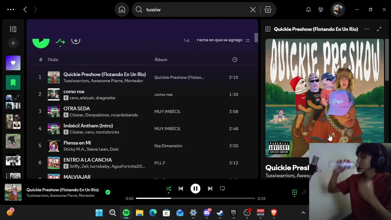Viewport: 391px width, 220px height.
Task: Open the green bookmark Your Episodes item
Action: point(13,82)
